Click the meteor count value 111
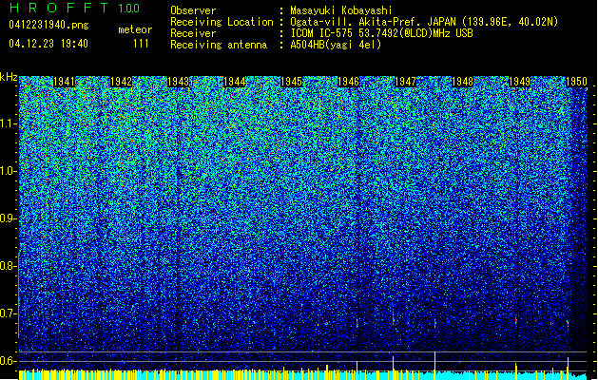 click(x=141, y=44)
